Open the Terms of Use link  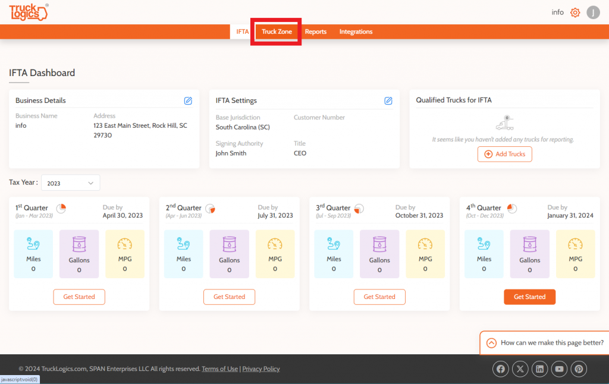pyautogui.click(x=220, y=369)
